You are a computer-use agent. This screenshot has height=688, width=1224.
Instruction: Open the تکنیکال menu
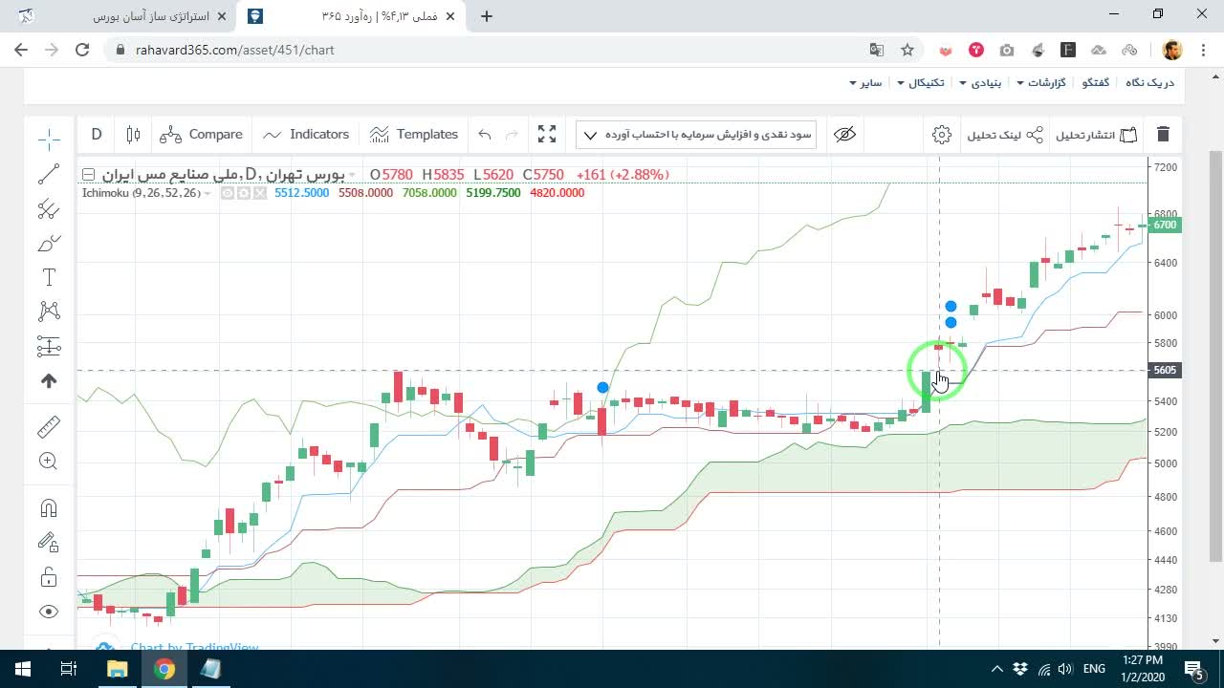(x=920, y=83)
